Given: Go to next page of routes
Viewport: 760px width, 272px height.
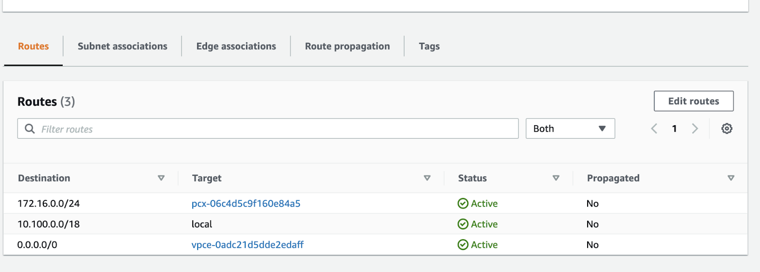Looking at the screenshot, I should tap(695, 128).
